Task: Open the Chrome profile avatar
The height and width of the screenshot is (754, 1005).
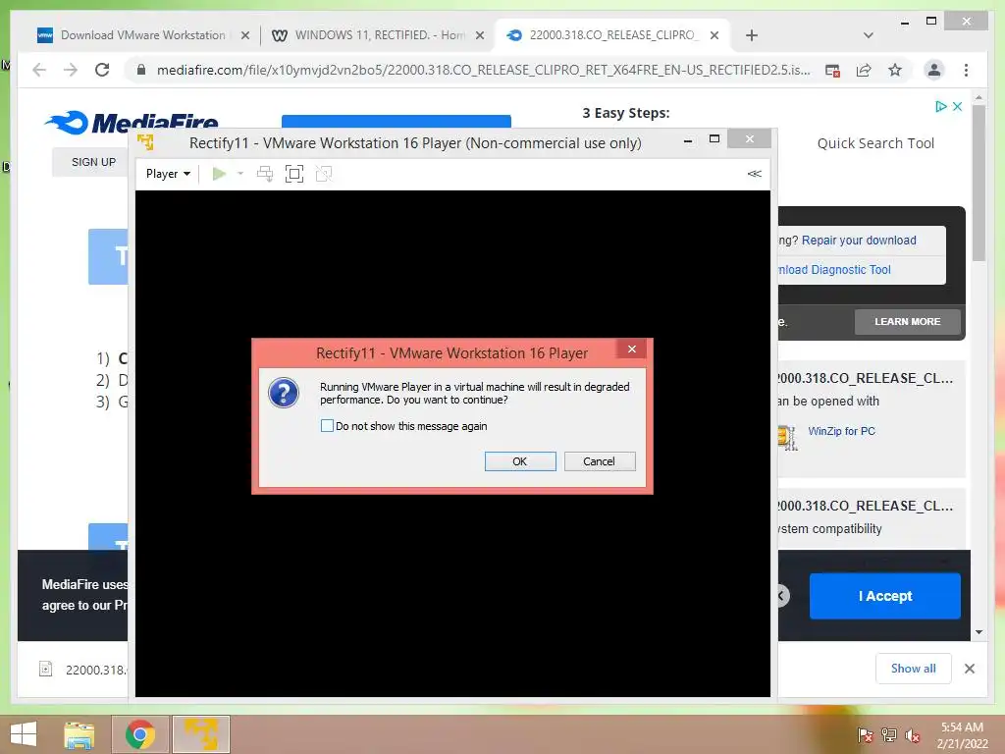Action: tap(934, 70)
